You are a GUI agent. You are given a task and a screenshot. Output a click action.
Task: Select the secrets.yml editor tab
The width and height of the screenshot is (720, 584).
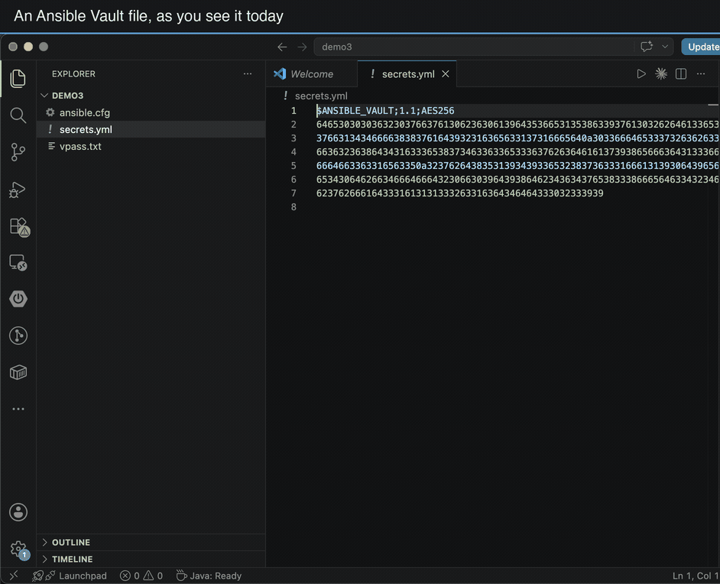(407, 74)
